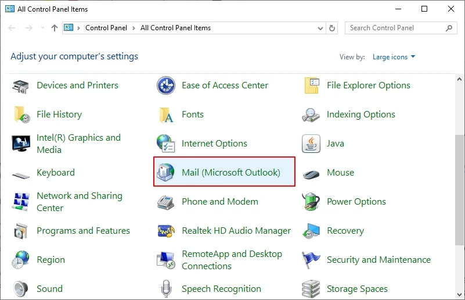
Task: Open the Network and Sharing Center icon
Action: [x=21, y=202]
